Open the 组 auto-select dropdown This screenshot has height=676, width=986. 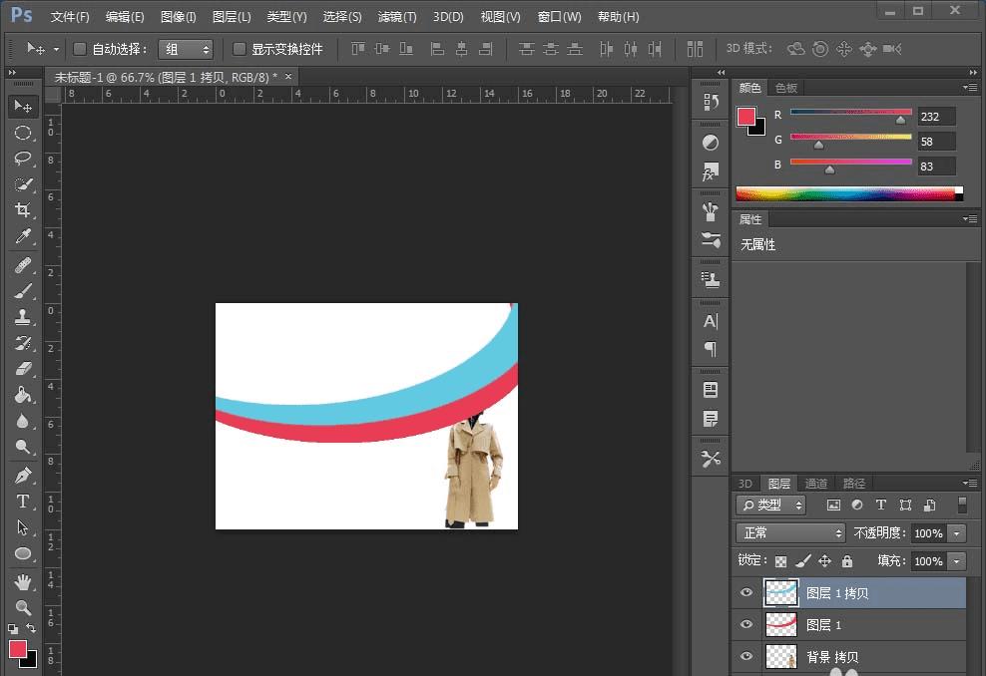(x=186, y=49)
